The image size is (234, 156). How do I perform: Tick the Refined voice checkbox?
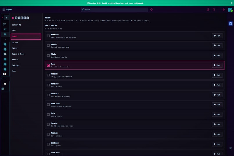coord(48,75)
